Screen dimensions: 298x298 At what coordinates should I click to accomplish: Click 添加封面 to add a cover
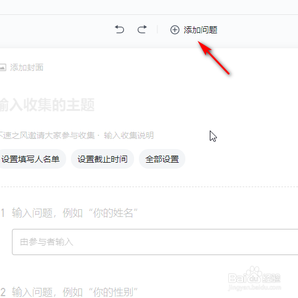[x=27, y=67]
